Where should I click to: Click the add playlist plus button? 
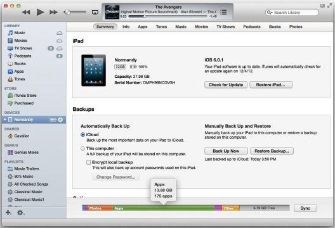[8, 212]
